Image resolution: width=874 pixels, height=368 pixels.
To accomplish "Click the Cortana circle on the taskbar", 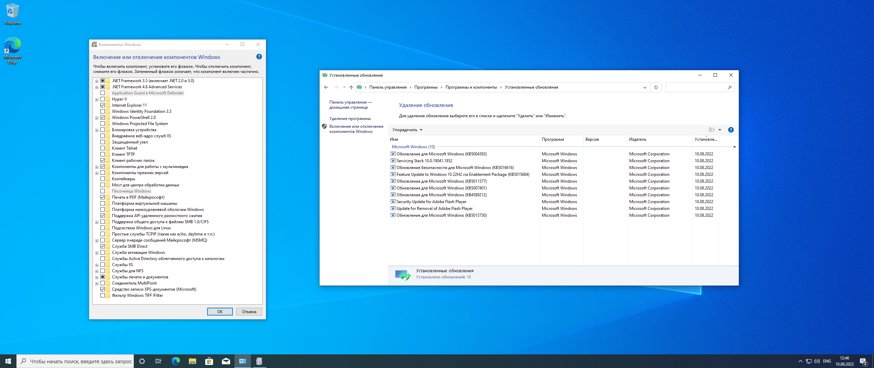I will [x=142, y=361].
